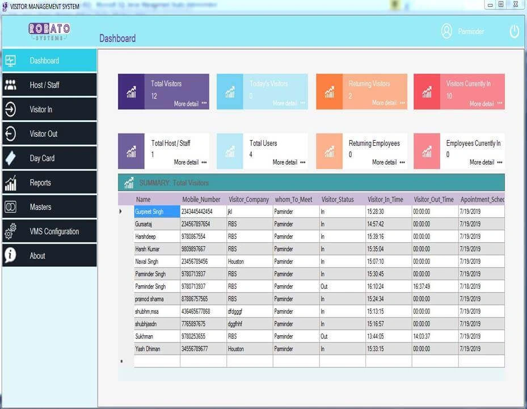Click the chart icon on Total Visitors card

(131, 91)
